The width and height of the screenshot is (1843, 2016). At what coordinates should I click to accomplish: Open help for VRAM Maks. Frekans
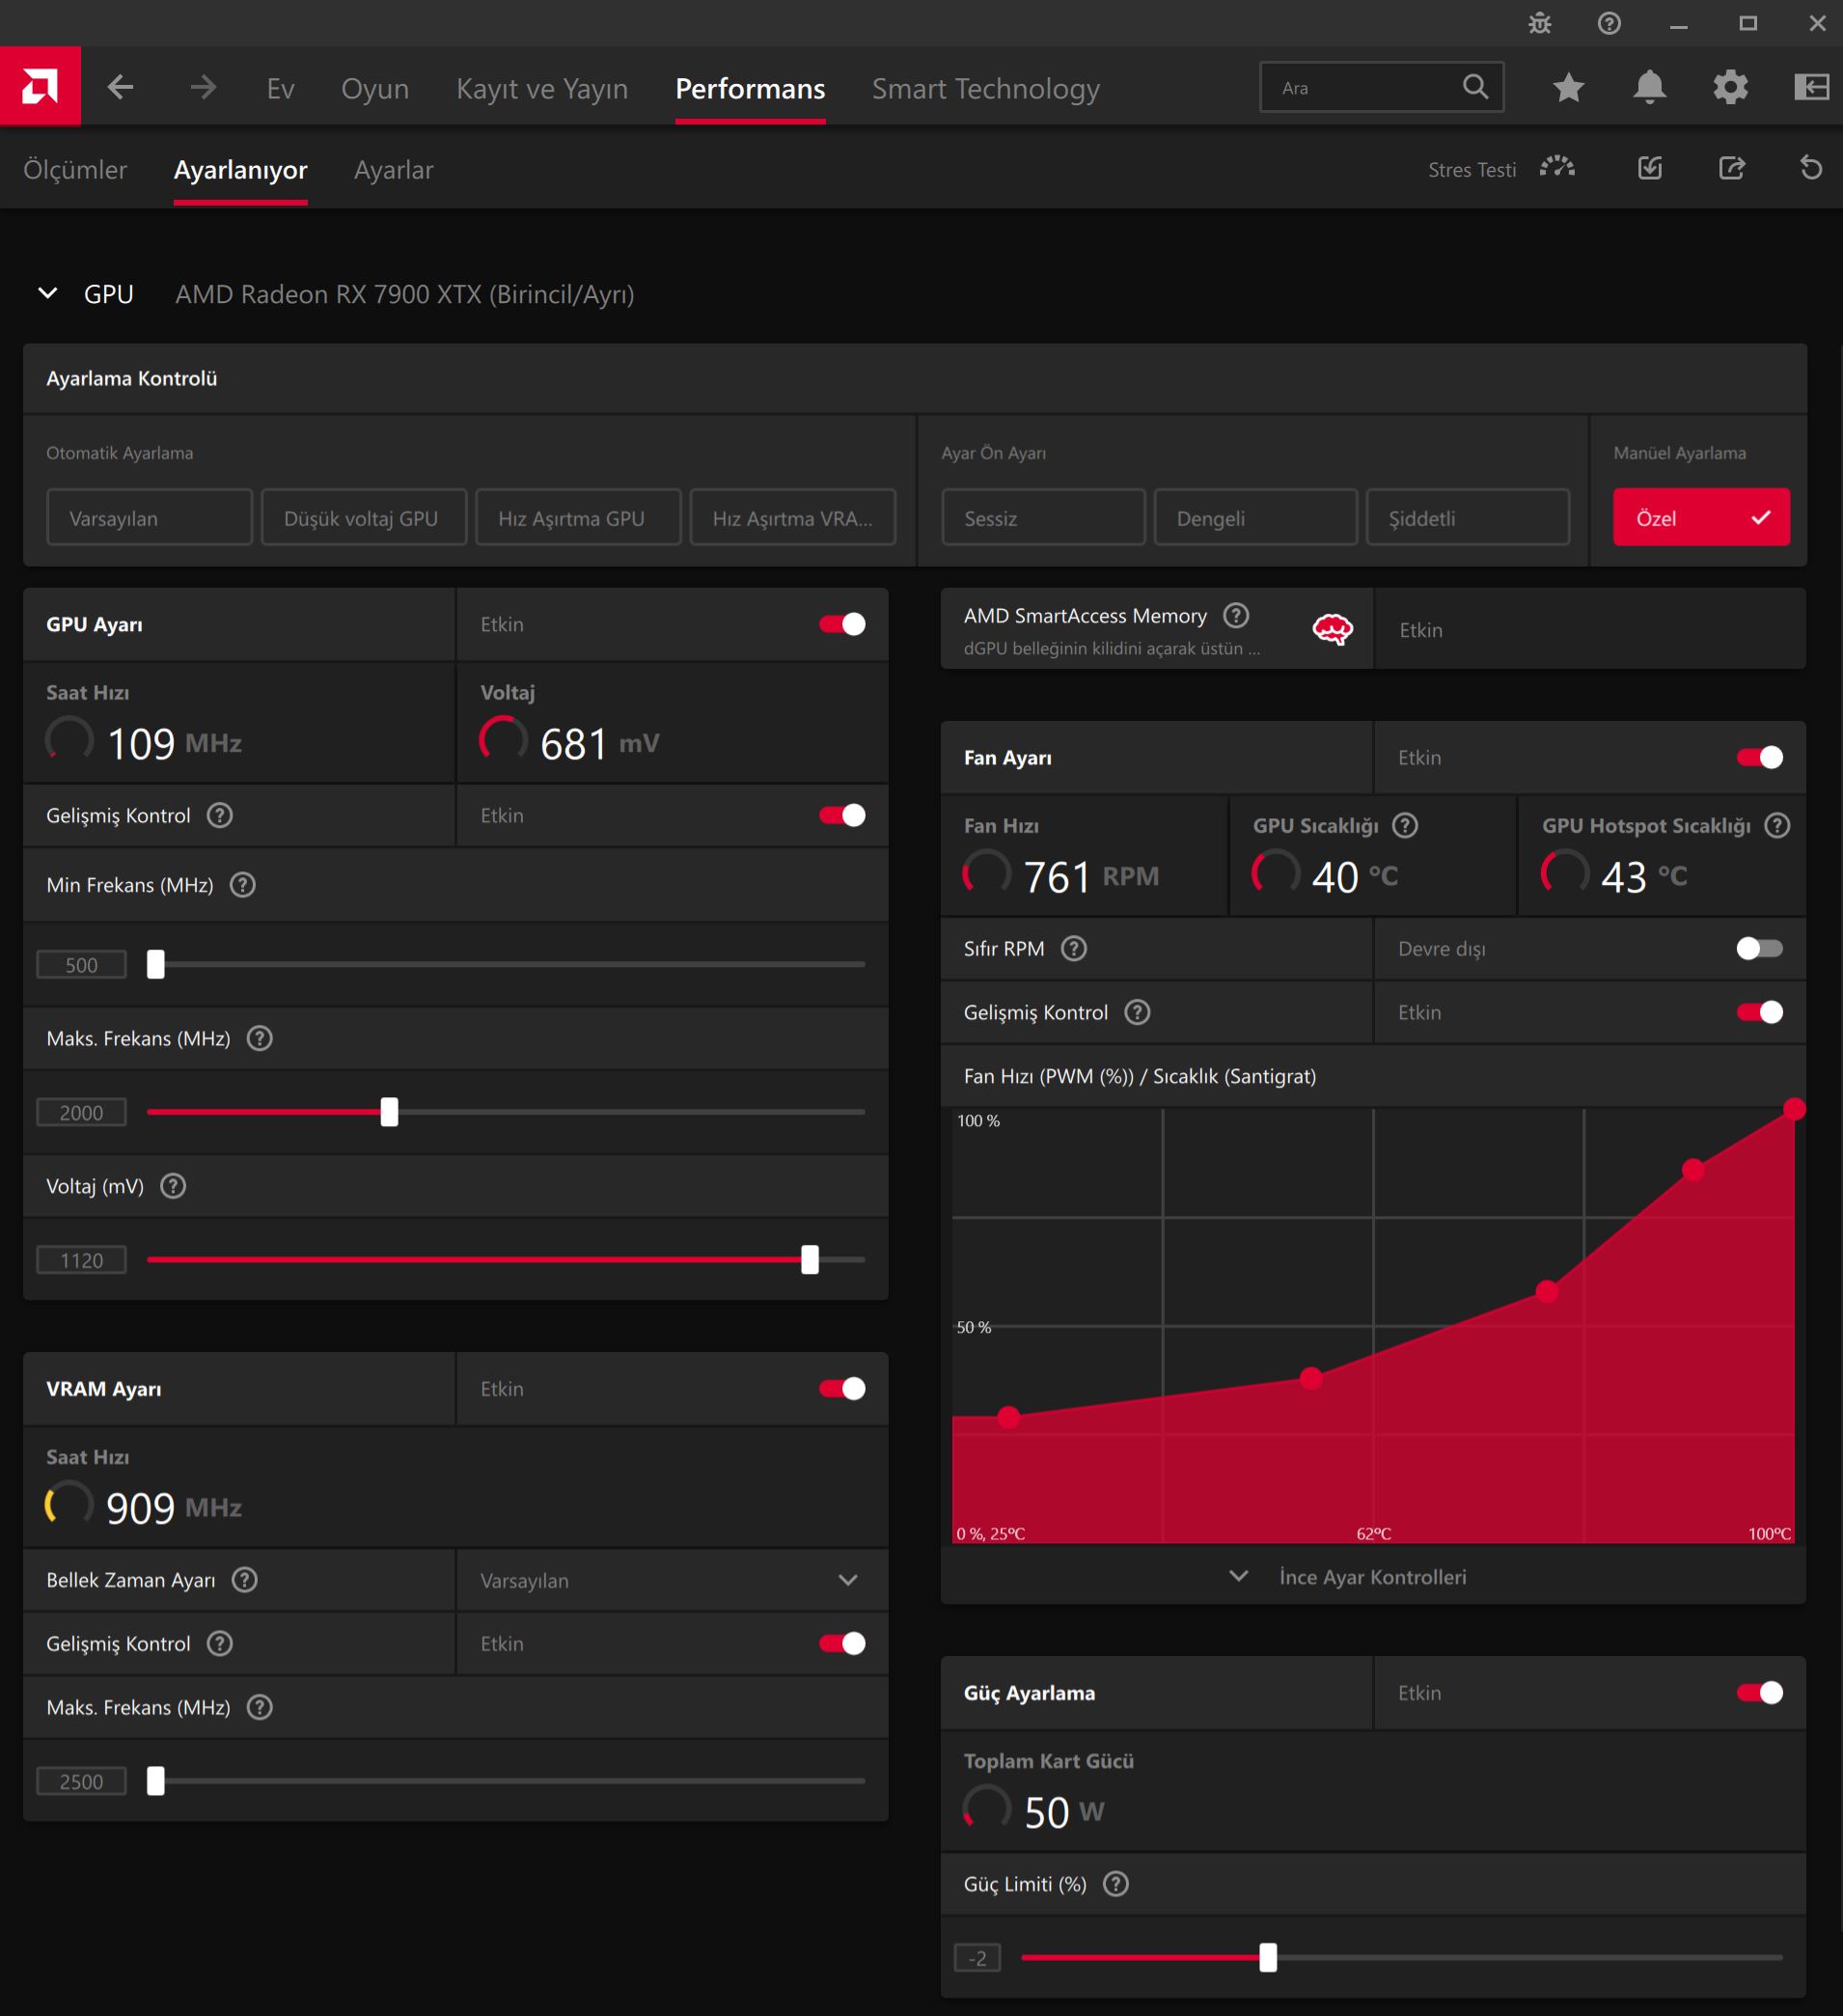click(259, 1707)
